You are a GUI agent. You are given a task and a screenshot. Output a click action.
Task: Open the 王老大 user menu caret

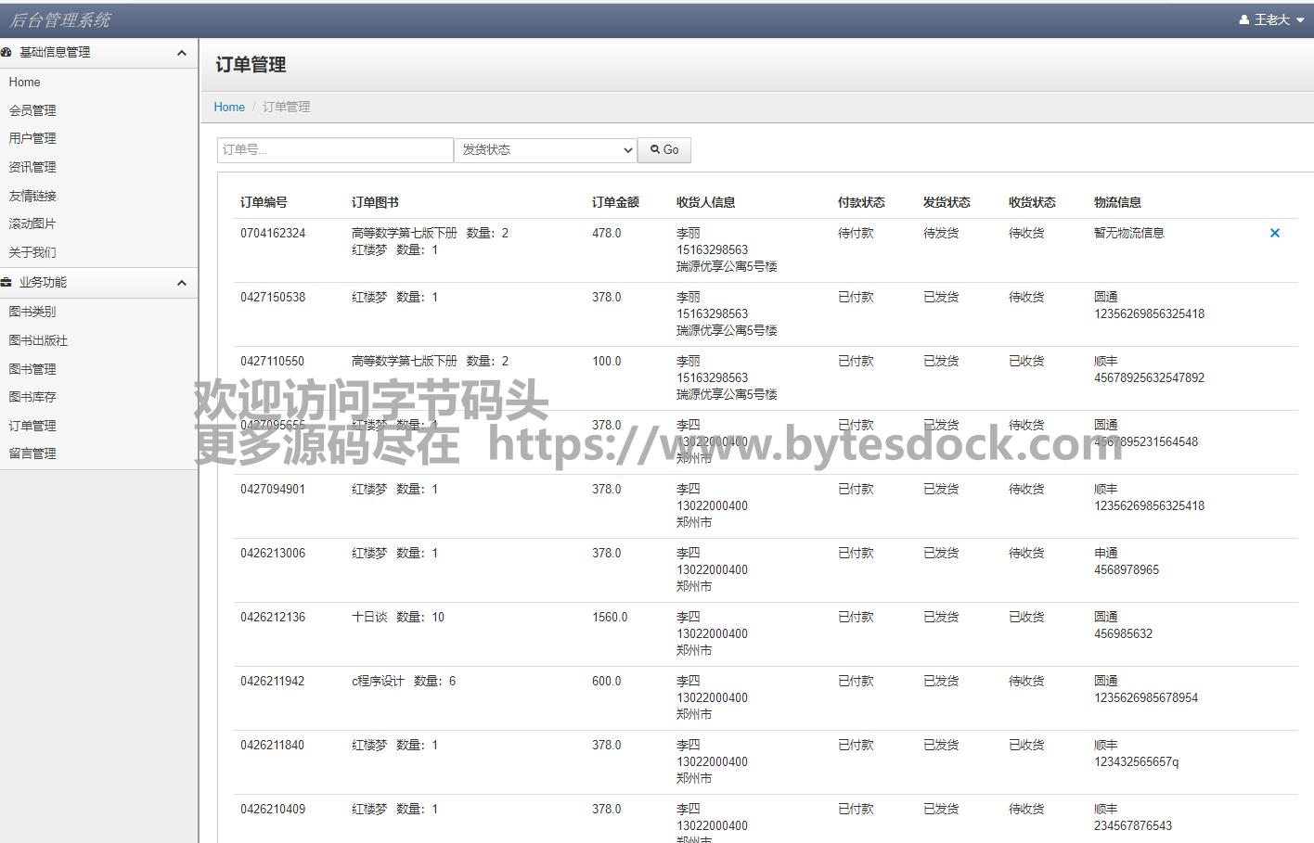[x=1300, y=20]
